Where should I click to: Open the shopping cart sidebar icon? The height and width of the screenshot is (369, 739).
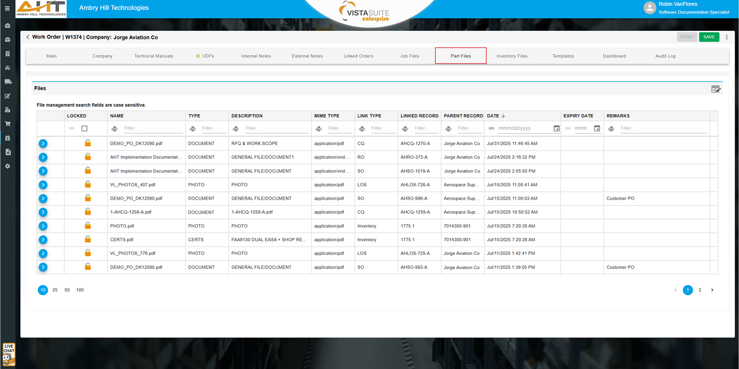(7, 124)
